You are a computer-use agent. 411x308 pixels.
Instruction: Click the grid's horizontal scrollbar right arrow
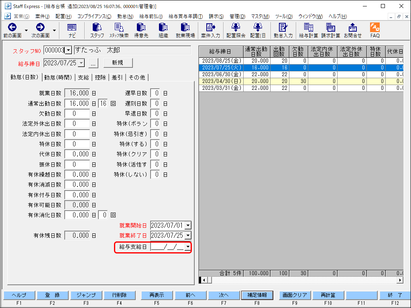[400, 280]
